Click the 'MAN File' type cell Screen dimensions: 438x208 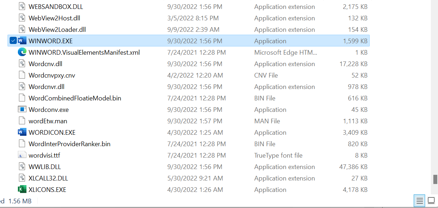click(x=267, y=121)
